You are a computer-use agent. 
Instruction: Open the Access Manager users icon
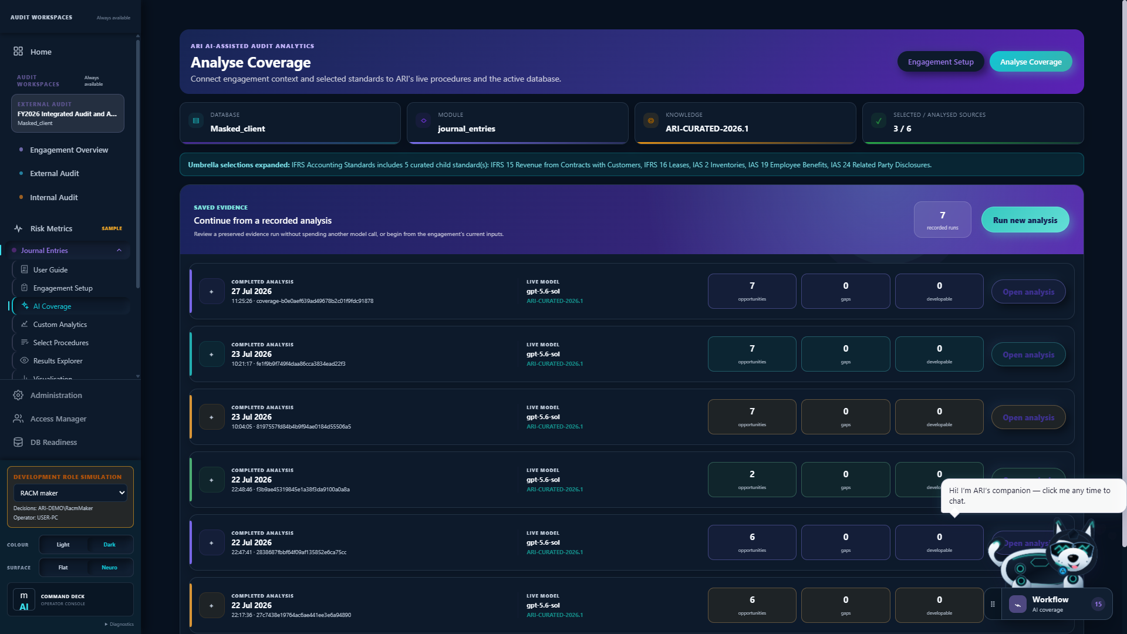(x=18, y=419)
